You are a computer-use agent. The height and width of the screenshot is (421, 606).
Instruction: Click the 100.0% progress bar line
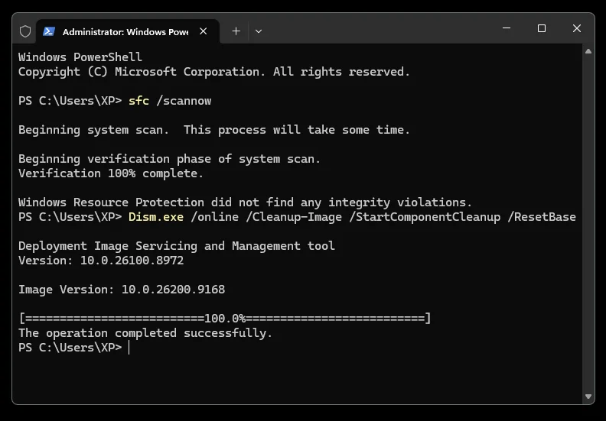pos(224,319)
